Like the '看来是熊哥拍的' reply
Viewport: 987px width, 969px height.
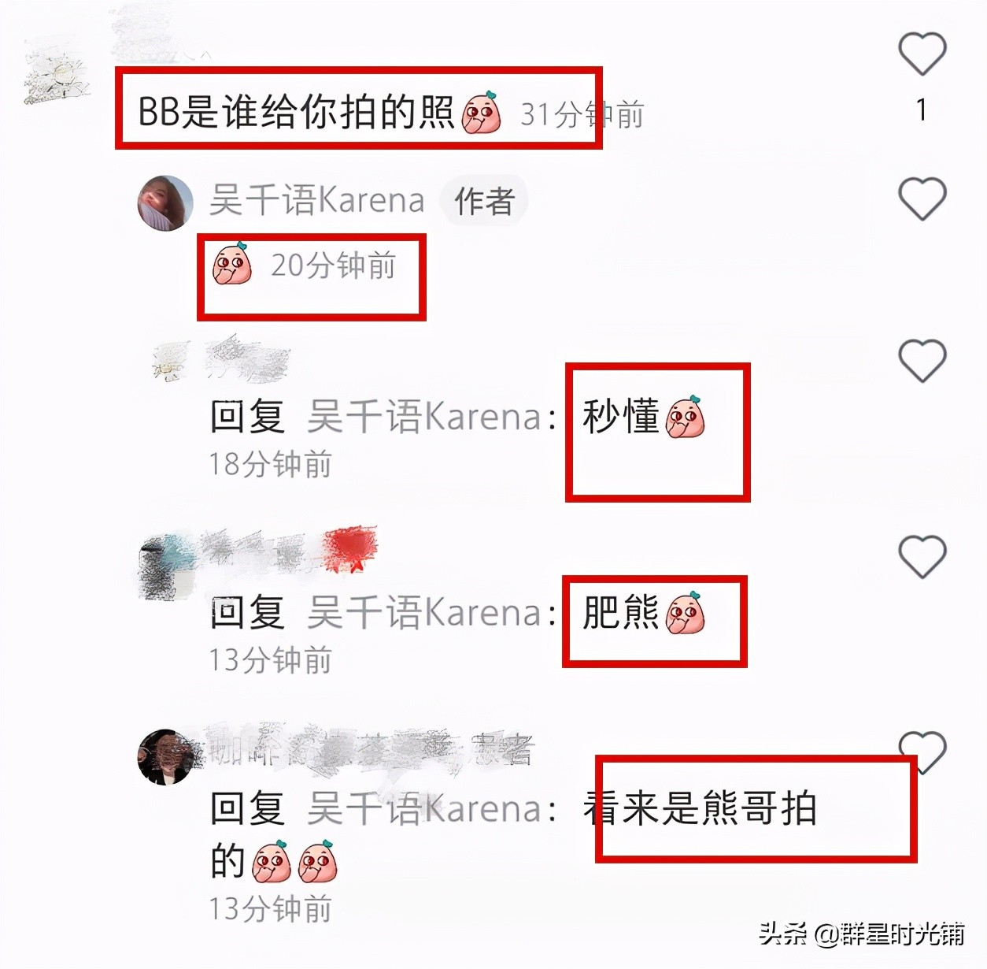(922, 752)
